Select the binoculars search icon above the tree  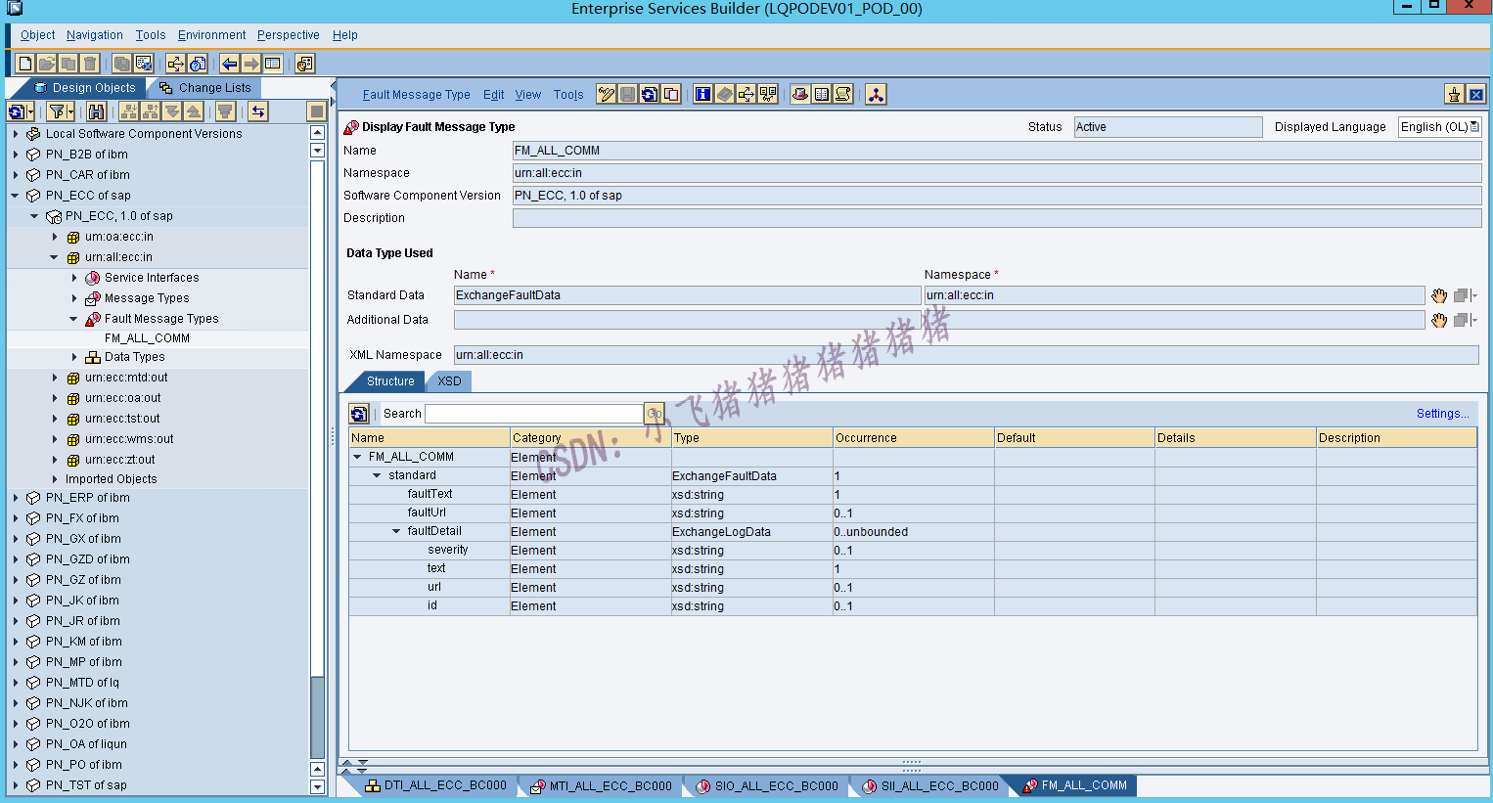click(x=96, y=111)
